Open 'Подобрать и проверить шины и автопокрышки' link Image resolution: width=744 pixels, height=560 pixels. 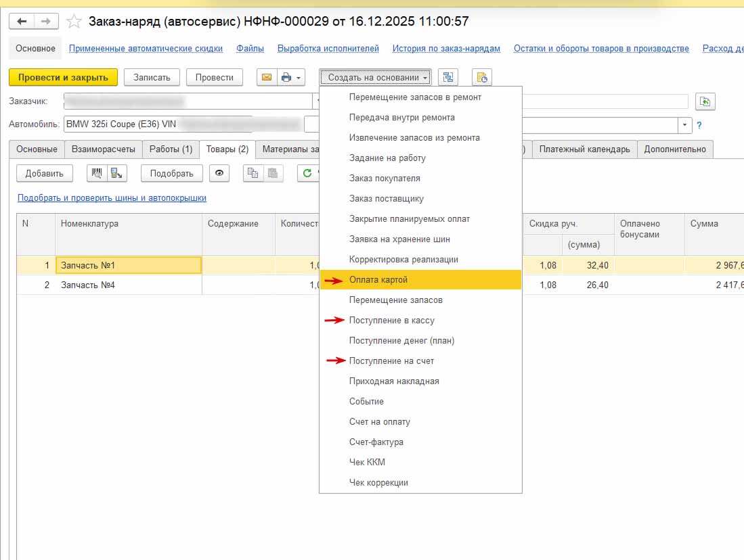112,198
